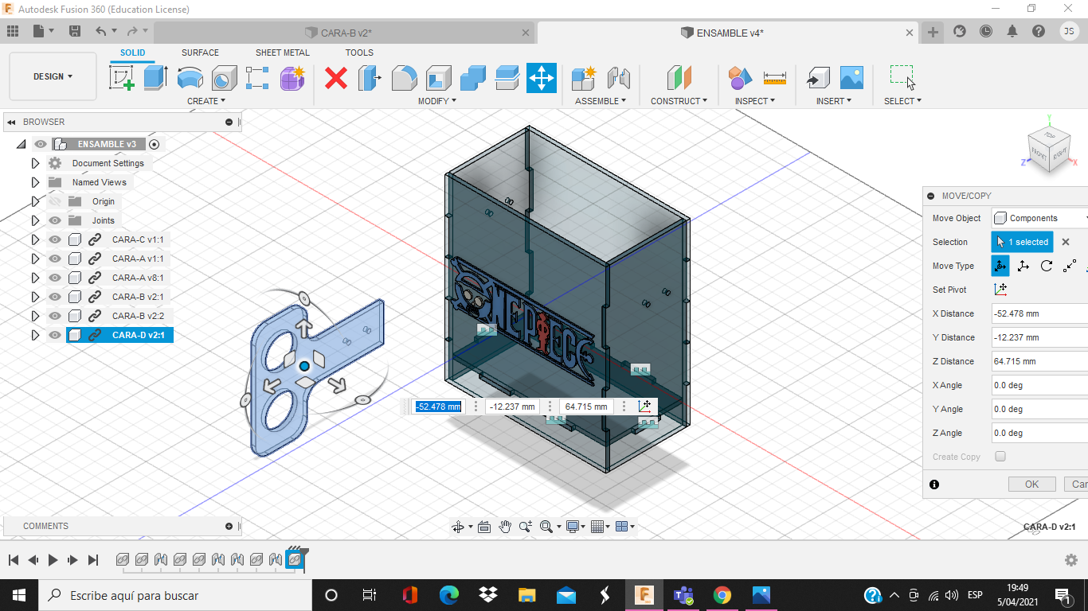Open the ASSEMBLE dropdown menu
Screen dimensions: 1088x611
(601, 101)
